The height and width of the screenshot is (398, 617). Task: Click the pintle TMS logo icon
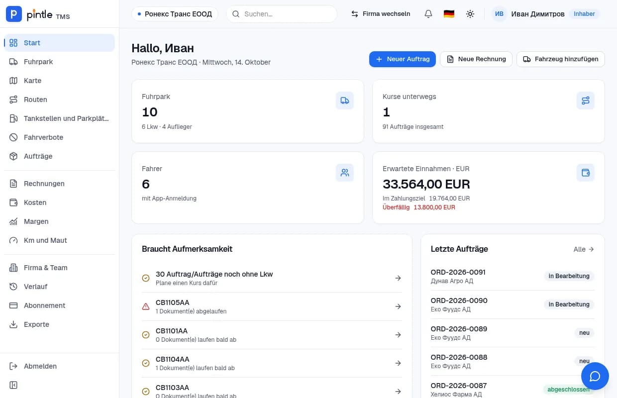(x=13, y=14)
